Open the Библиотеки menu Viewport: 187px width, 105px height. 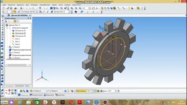pos(77,5)
